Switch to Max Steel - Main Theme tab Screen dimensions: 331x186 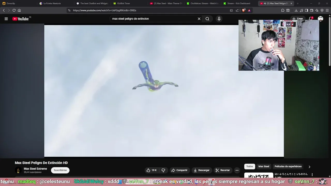click(166, 3)
